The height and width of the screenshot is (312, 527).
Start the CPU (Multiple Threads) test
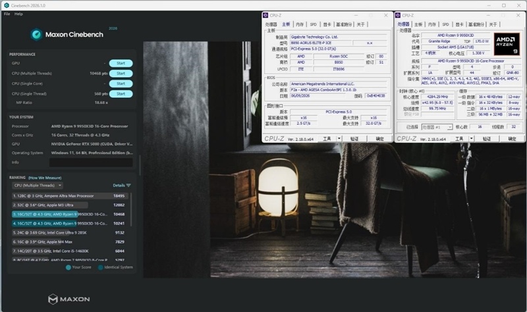pyautogui.click(x=121, y=73)
